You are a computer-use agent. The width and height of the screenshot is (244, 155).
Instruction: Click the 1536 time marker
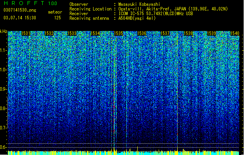(142, 33)
